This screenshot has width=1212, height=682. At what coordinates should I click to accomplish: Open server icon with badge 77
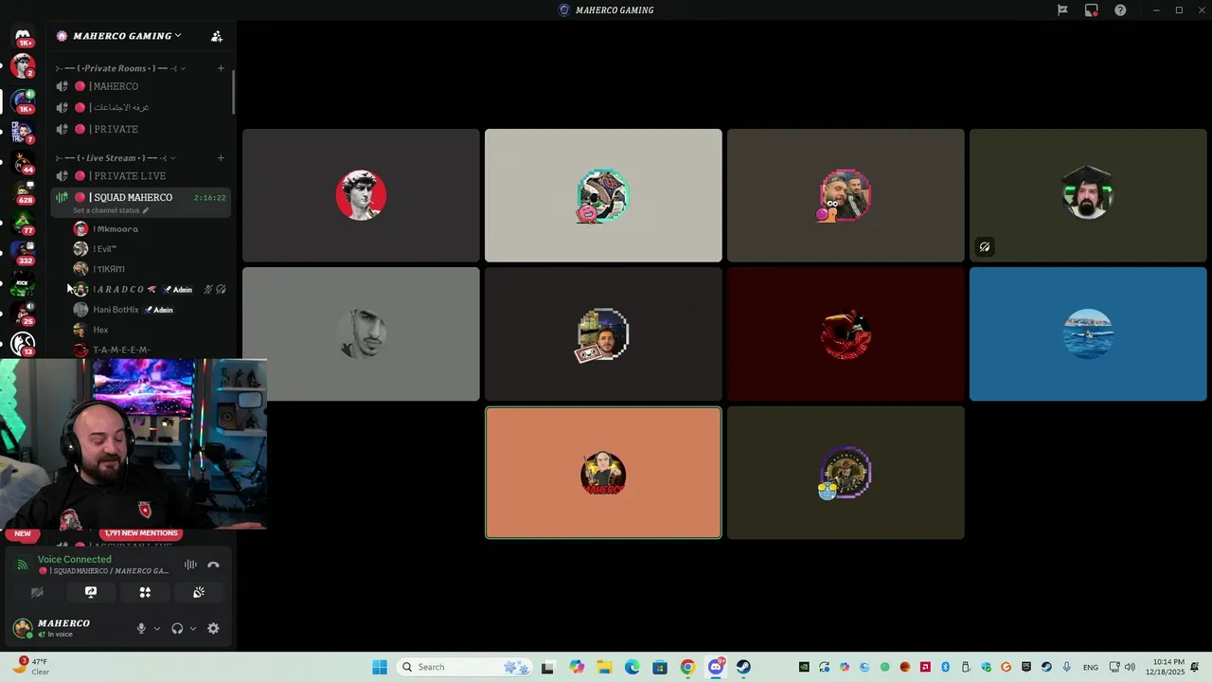pos(23,223)
